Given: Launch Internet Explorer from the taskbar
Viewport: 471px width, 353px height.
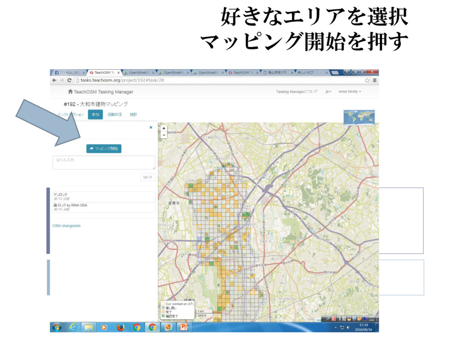Looking at the screenshot, I should (x=73, y=327).
